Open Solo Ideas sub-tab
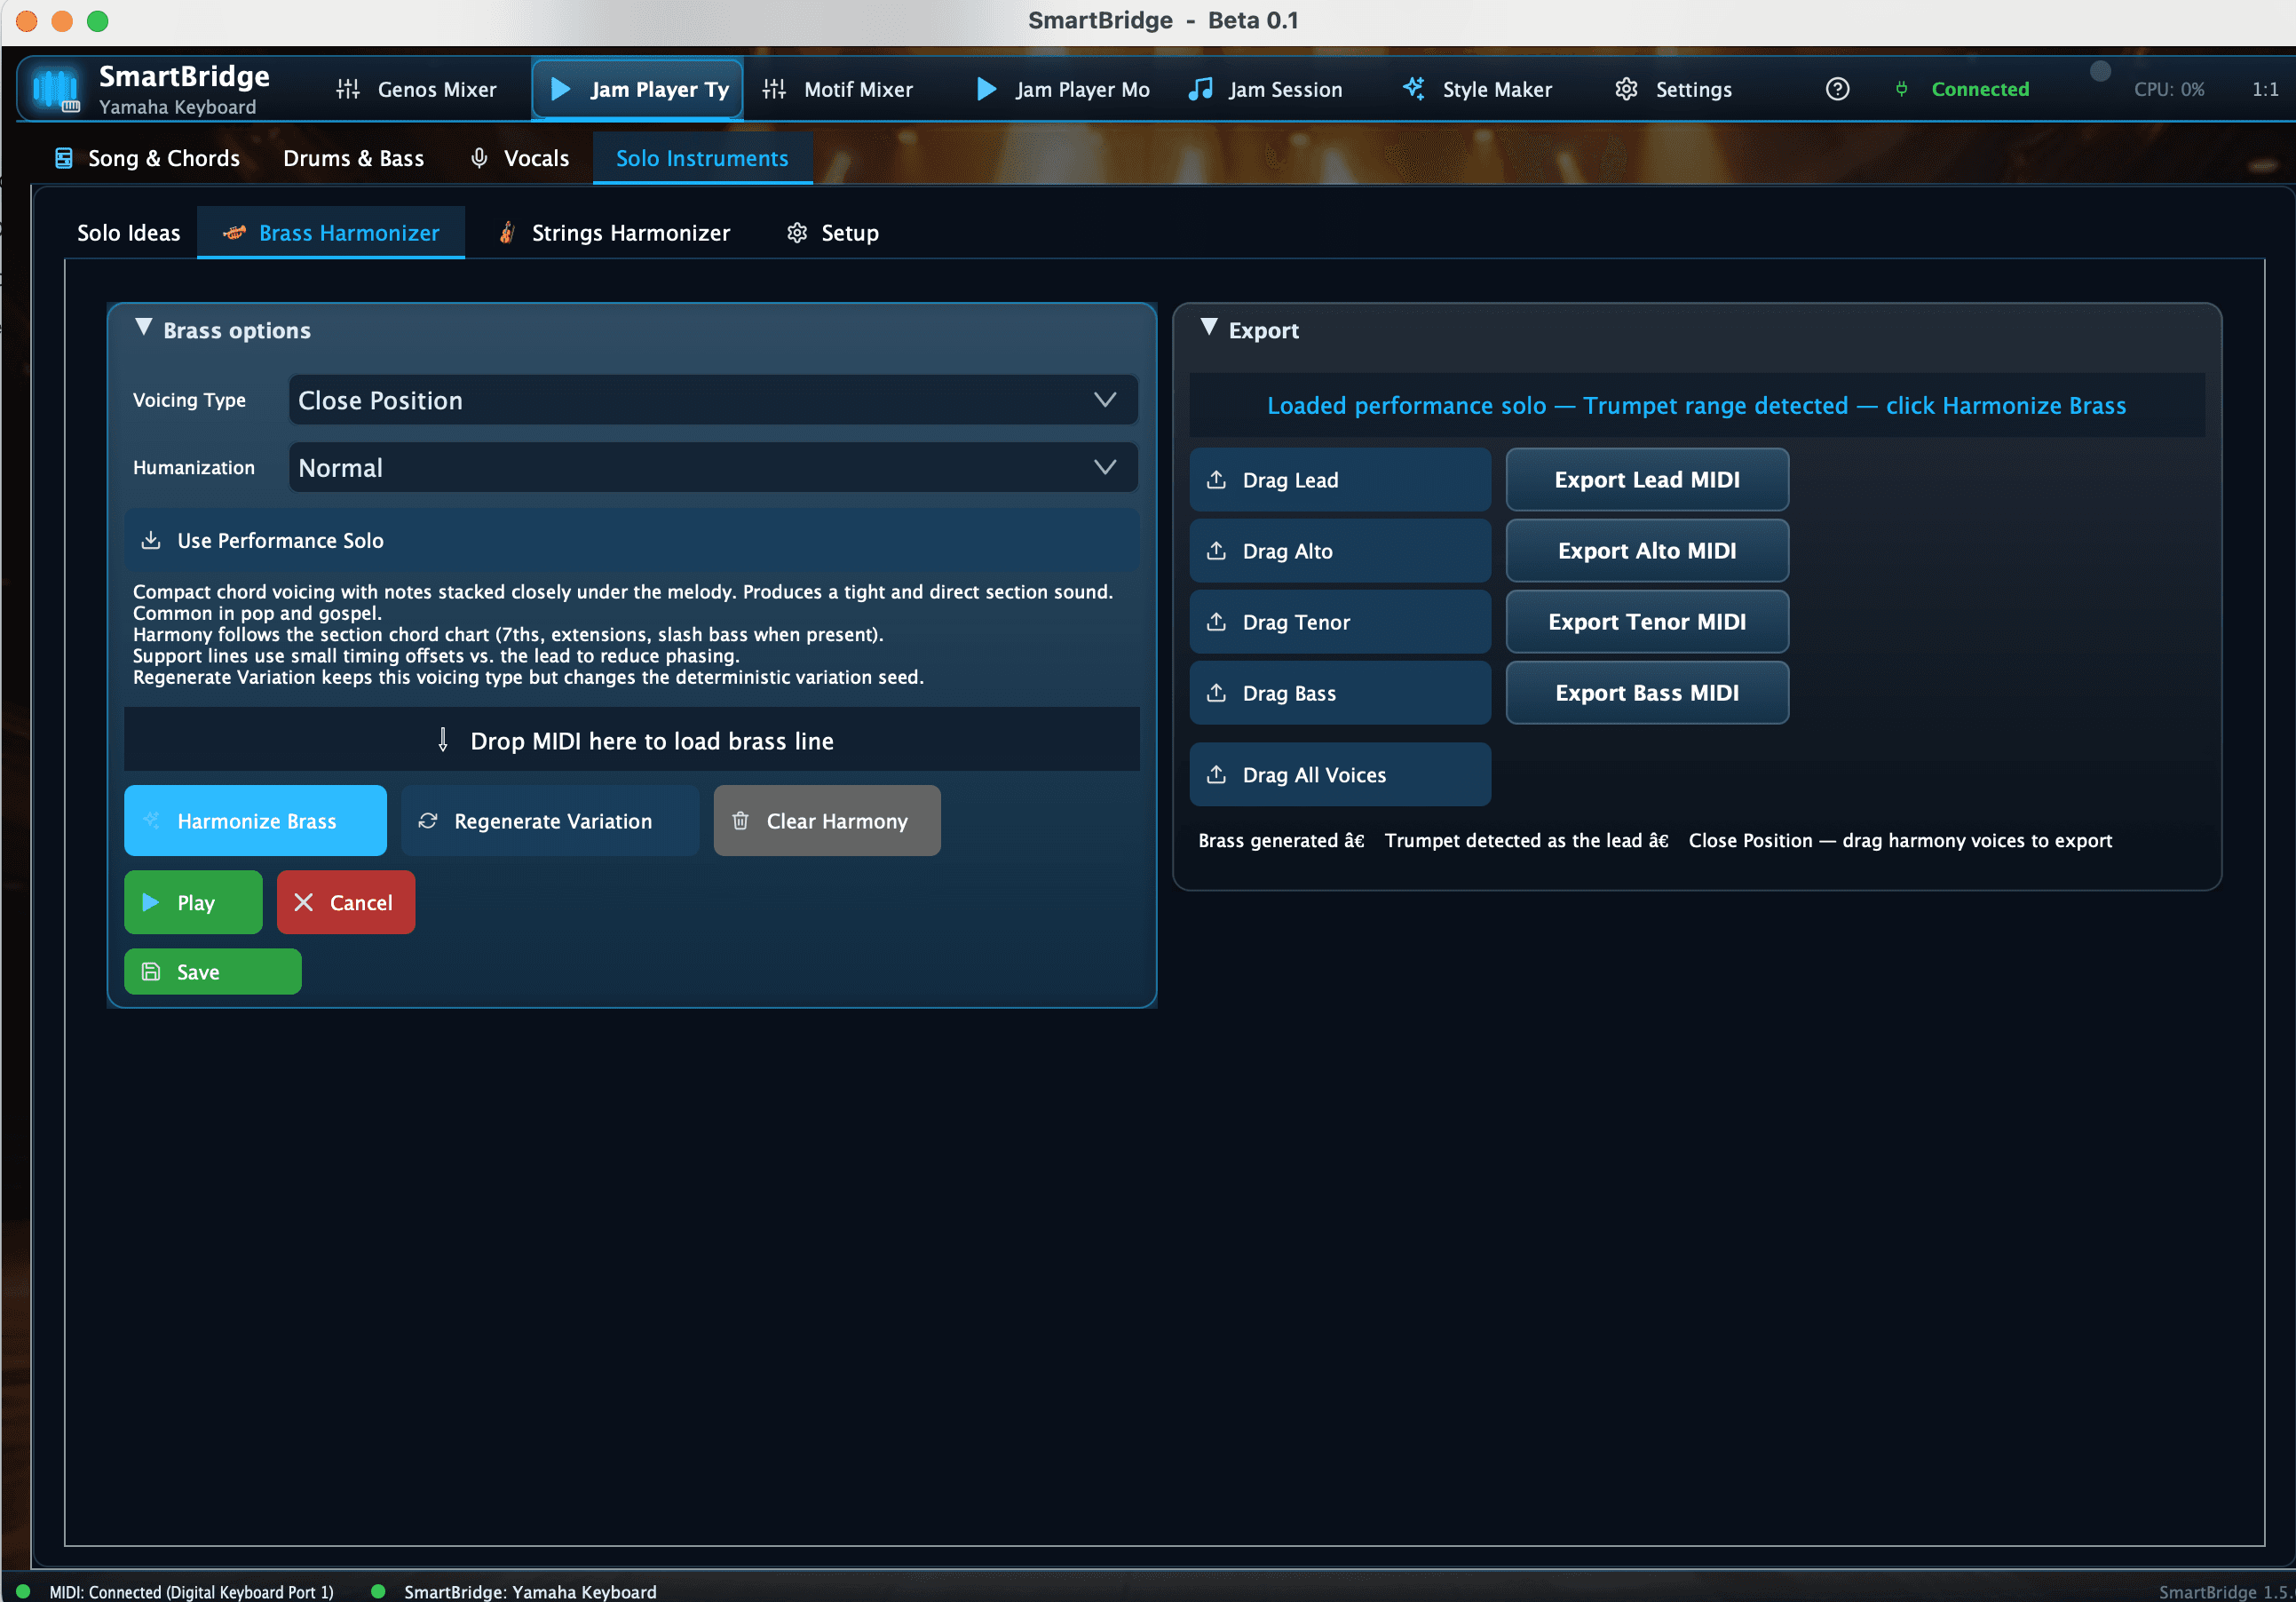Screen dimensions: 2296x1602 coord(129,233)
